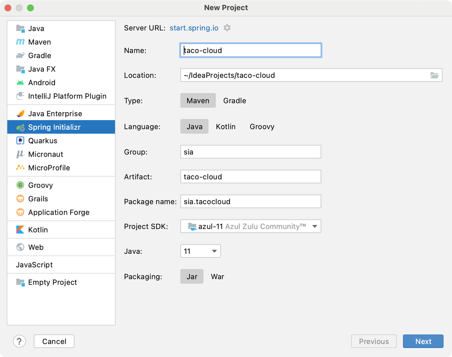
Task: Select Maven in the project type list
Action: (x=61, y=42)
